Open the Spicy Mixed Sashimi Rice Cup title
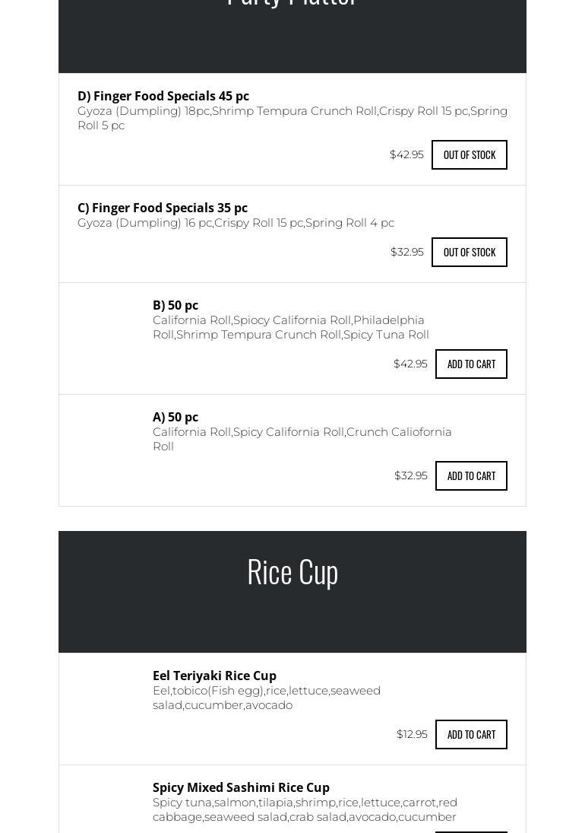The image size is (585, 833). point(241,787)
